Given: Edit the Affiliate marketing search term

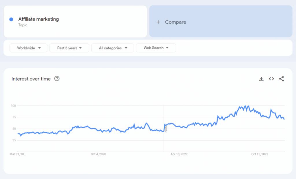Looking at the screenshot, I should click(x=38, y=19).
